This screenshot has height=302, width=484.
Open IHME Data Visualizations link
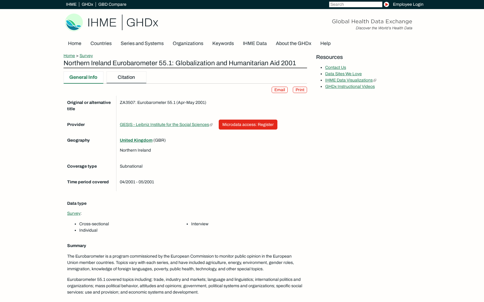click(349, 80)
